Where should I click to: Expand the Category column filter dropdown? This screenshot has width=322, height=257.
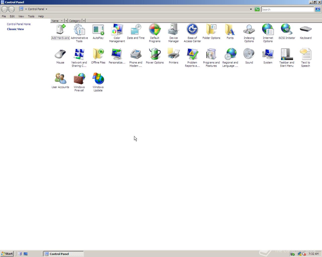[x=84, y=21]
